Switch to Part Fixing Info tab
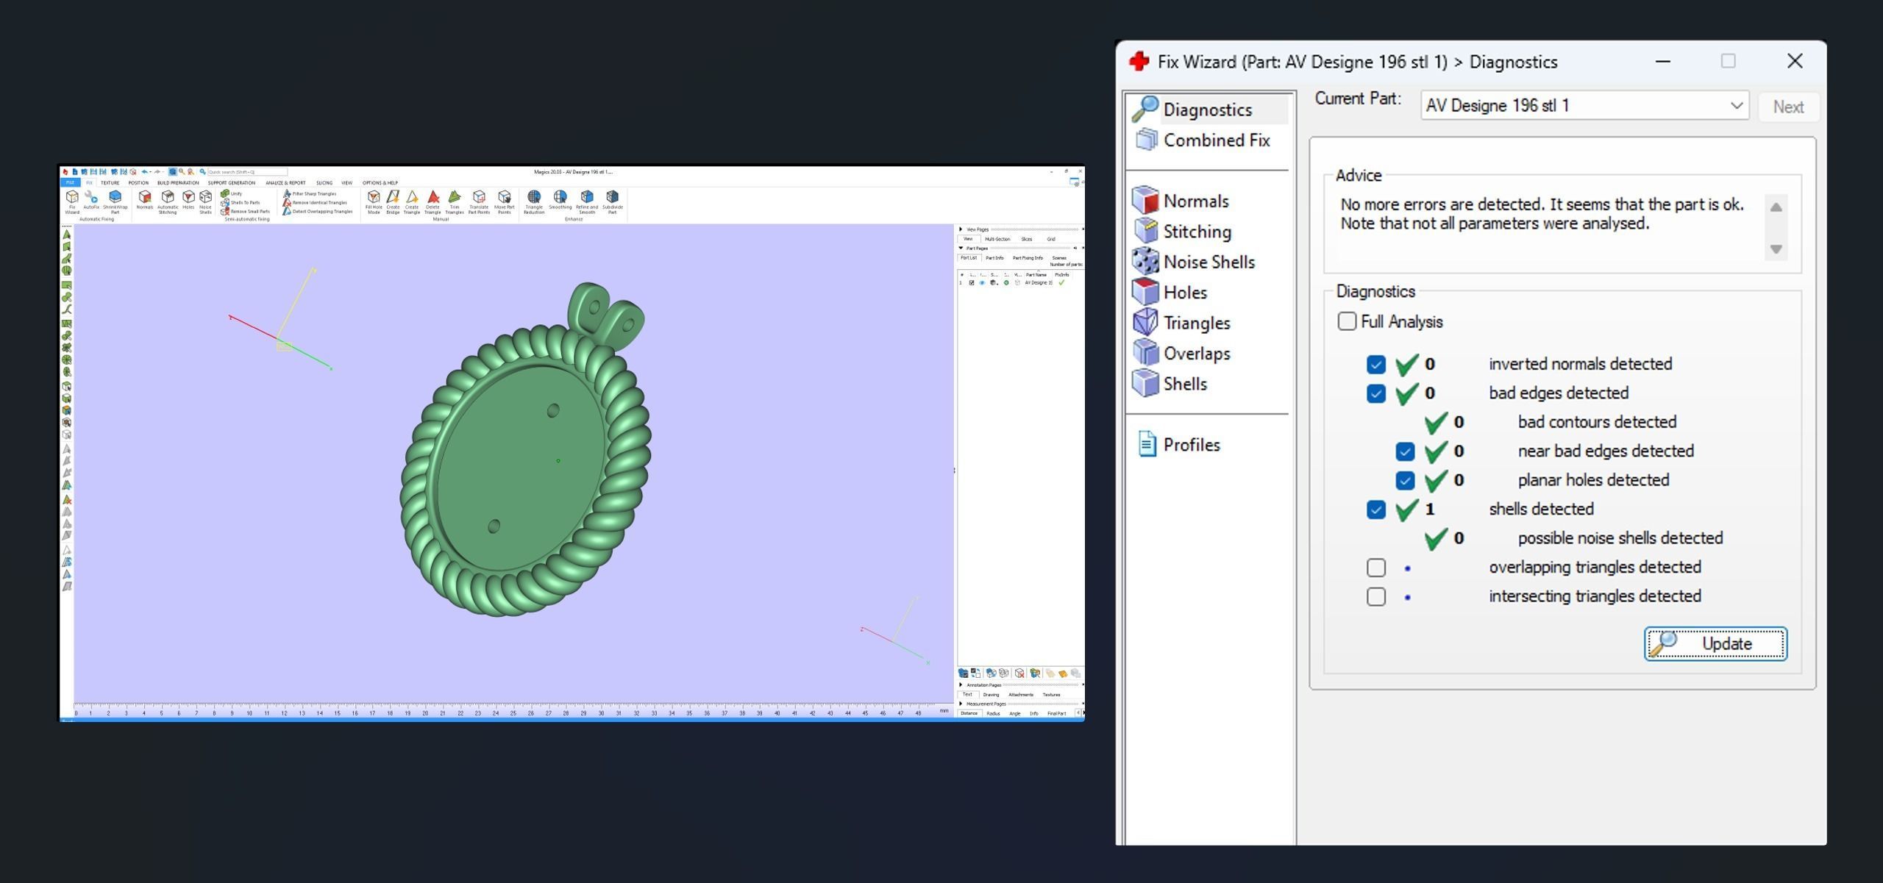The image size is (1883, 883). [x=1027, y=258]
